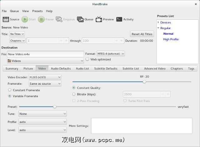Click the Enqueue add-to-queue icon

coord(59,19)
